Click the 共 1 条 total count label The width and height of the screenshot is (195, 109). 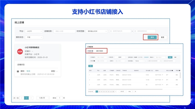pos(16,98)
